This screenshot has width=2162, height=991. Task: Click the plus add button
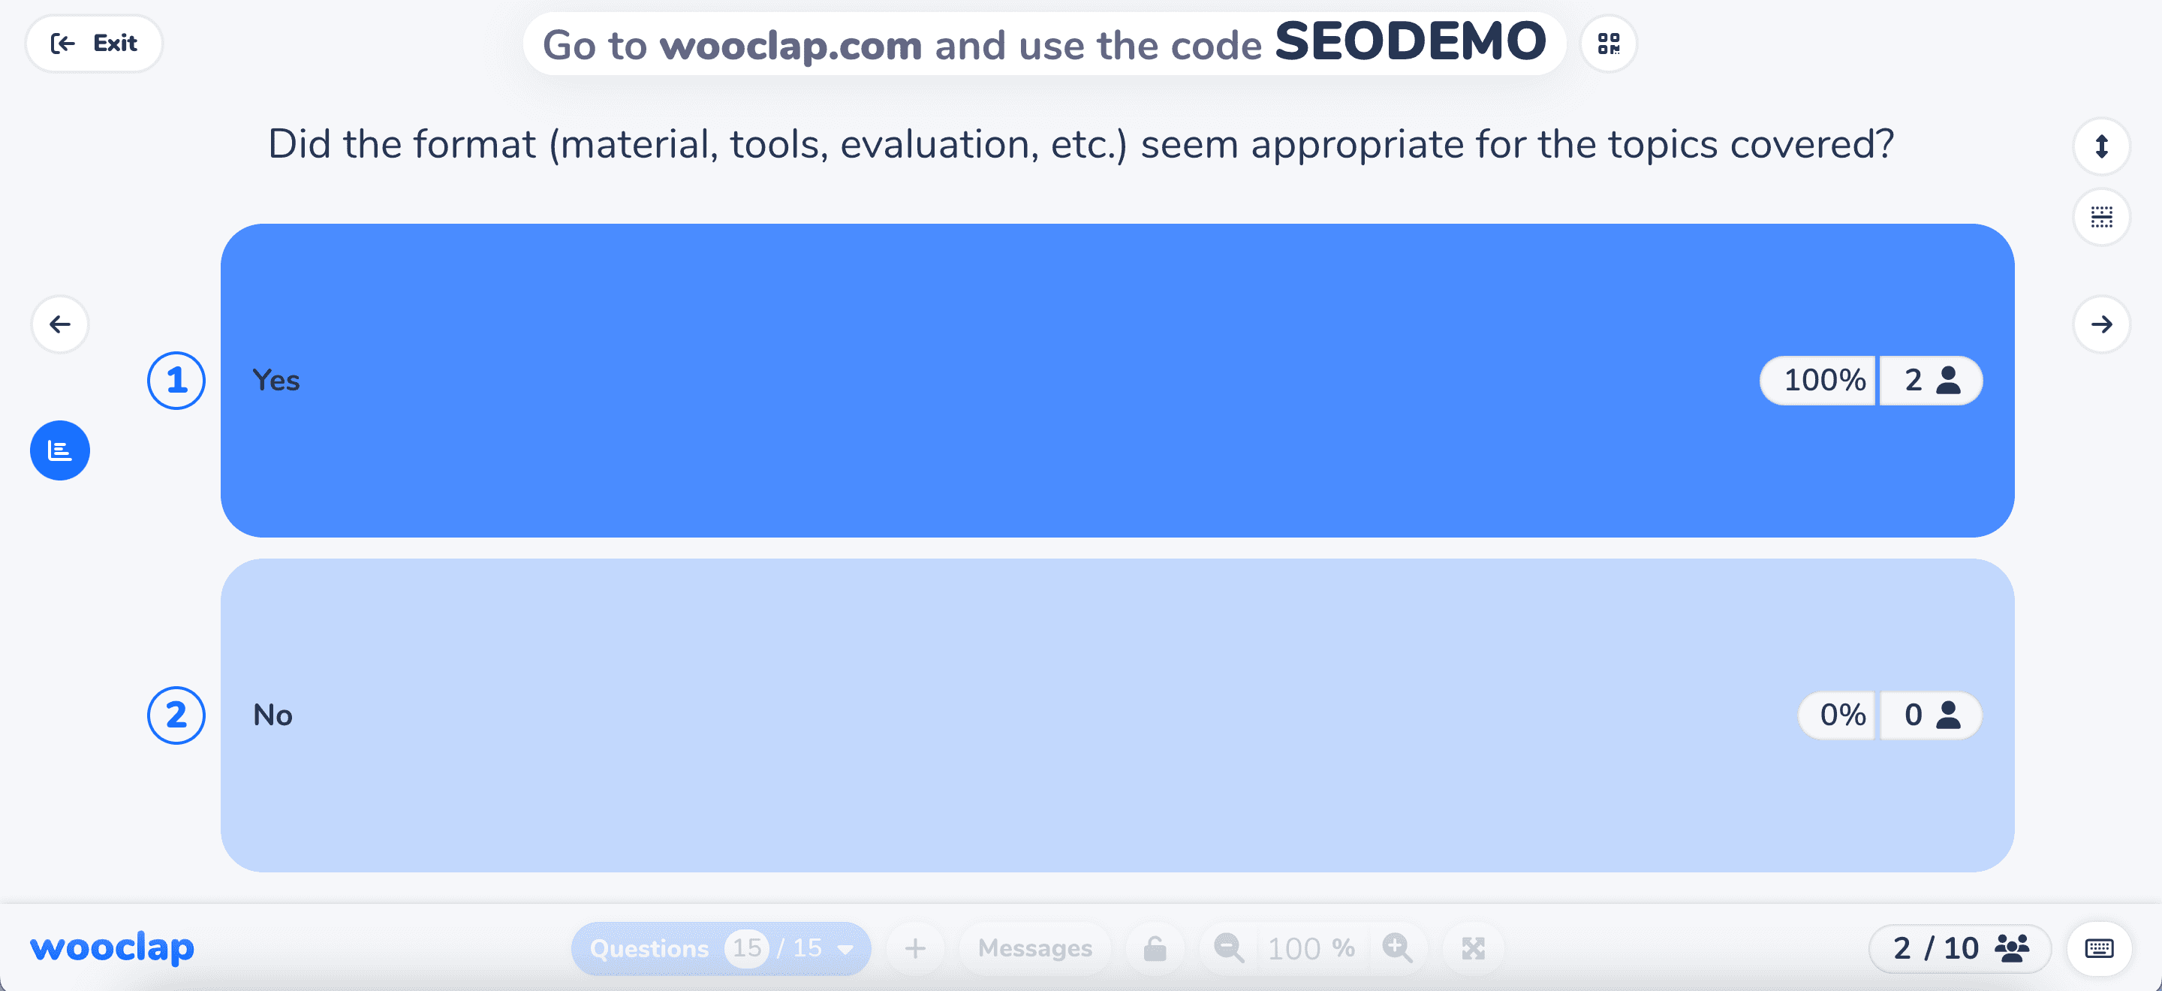pyautogui.click(x=916, y=948)
